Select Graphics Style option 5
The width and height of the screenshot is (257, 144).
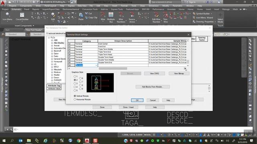pyautogui.click(x=75, y=90)
